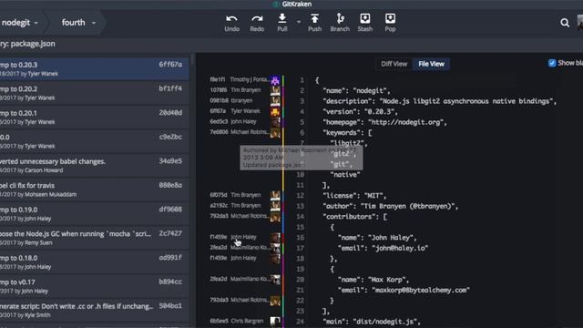Click blame entry a2192c Tim Branyen
The height and width of the screenshot is (328, 583).
[235, 205]
